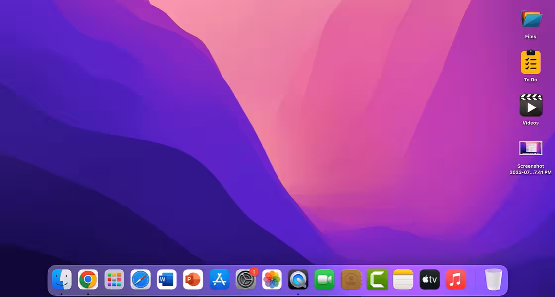
Task: Open Safari browser in the Dock
Action: [x=141, y=279]
